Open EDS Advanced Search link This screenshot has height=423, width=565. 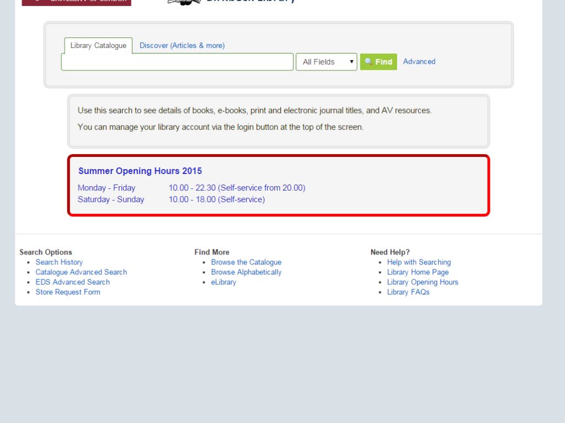[72, 282]
